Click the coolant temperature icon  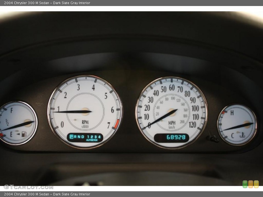(x=242, y=135)
